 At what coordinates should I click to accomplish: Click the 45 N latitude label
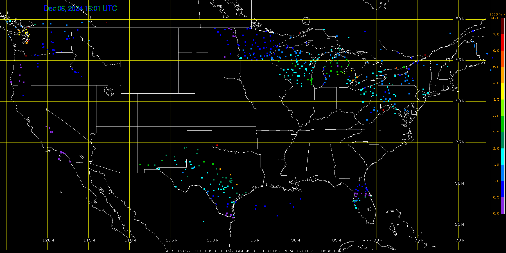pyautogui.click(x=460, y=60)
